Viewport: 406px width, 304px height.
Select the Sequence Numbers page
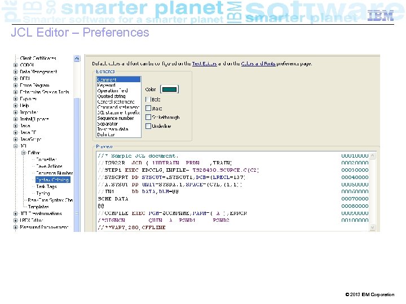pos(54,173)
